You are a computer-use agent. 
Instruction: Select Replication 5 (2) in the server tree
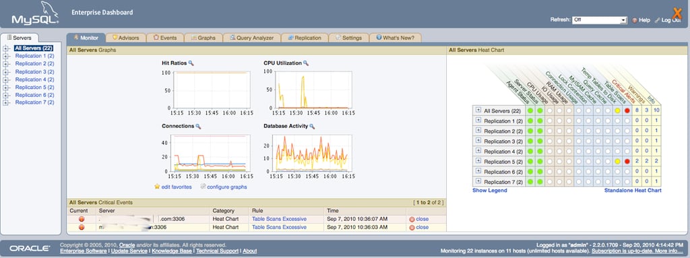[34, 87]
